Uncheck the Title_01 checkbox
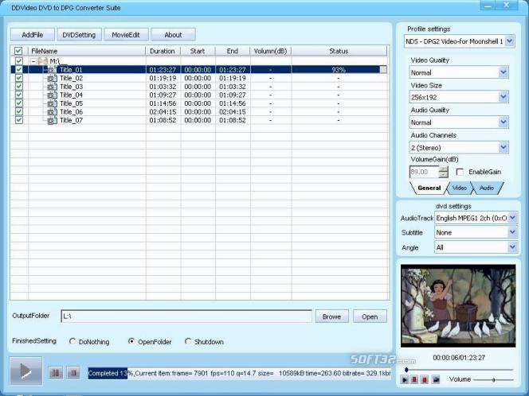The image size is (529, 396). [x=19, y=69]
